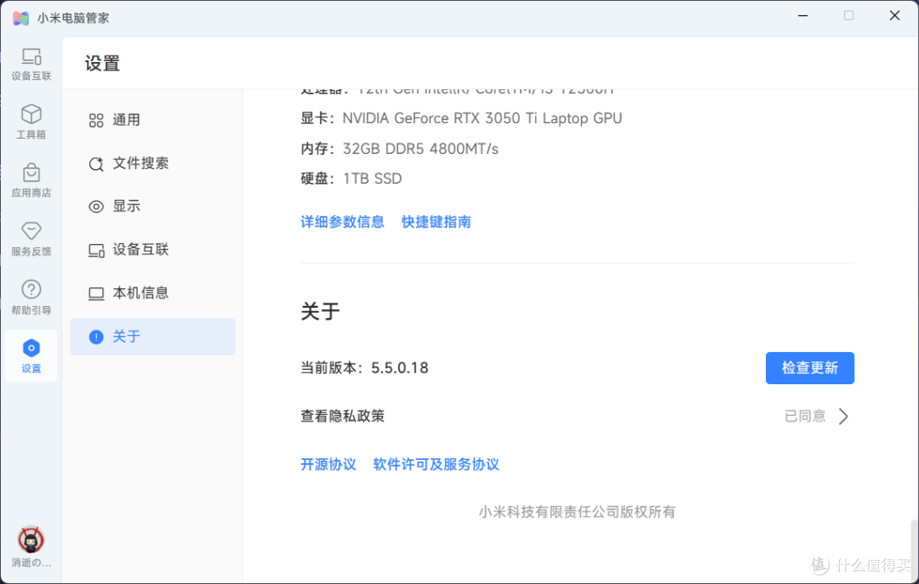Screen dimensions: 919x584
Task: Select 本机信息 settings category
Action: pyautogui.click(x=152, y=293)
